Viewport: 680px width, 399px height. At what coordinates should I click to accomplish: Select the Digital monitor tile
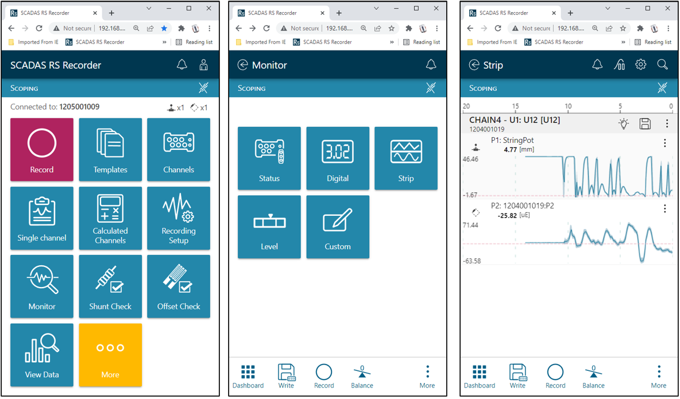[x=338, y=158]
